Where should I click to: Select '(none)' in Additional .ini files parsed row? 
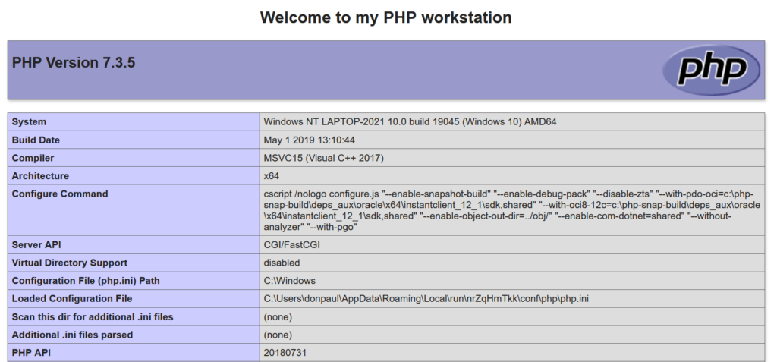[278, 335]
